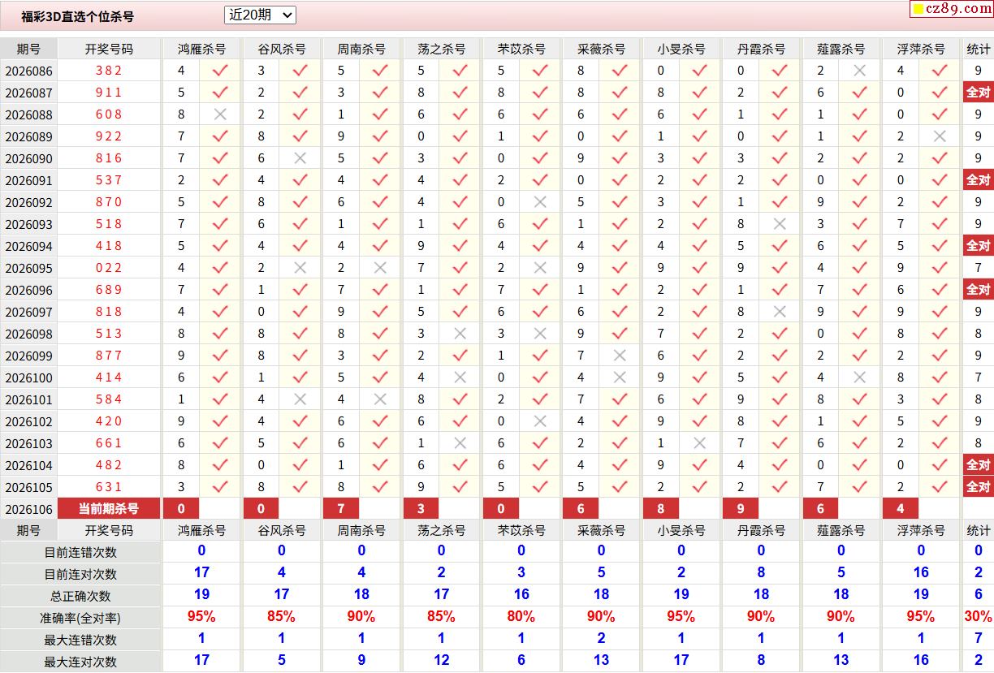Click the 全对 badge for period 2026087
Image resolution: width=994 pixels, height=673 pixels.
coord(978,93)
